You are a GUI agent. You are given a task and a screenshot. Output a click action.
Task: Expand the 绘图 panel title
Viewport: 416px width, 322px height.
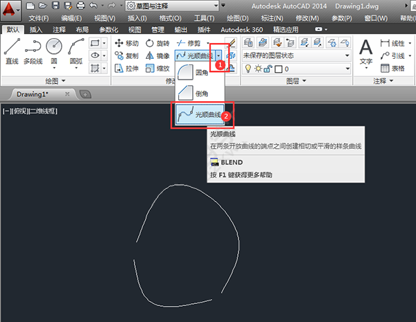[x=55, y=81]
